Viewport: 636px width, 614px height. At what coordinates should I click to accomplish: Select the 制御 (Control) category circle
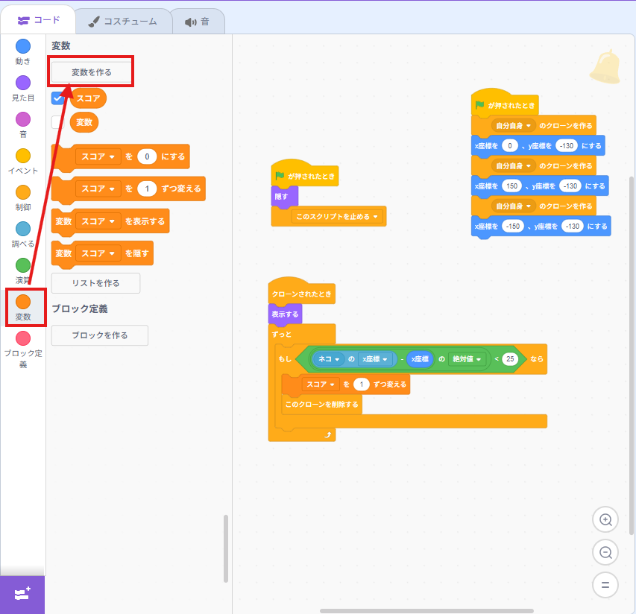pyautogui.click(x=23, y=193)
